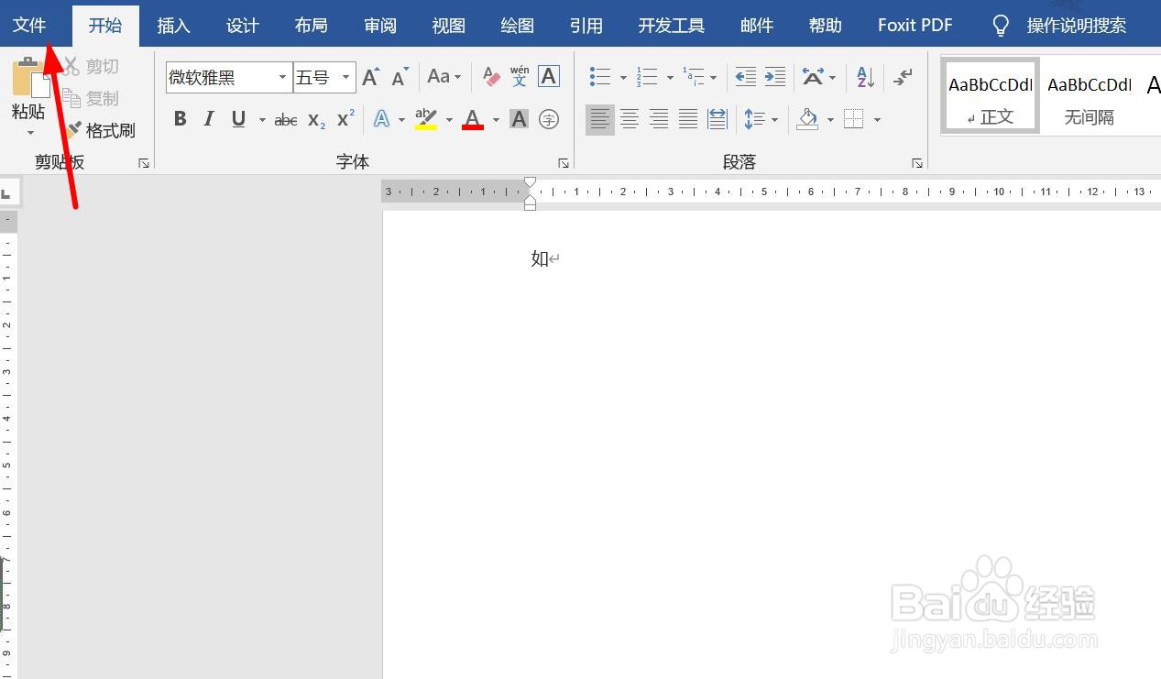This screenshot has width=1161, height=679.
Task: Enable distributed justification (分散对齐)
Action: click(717, 119)
